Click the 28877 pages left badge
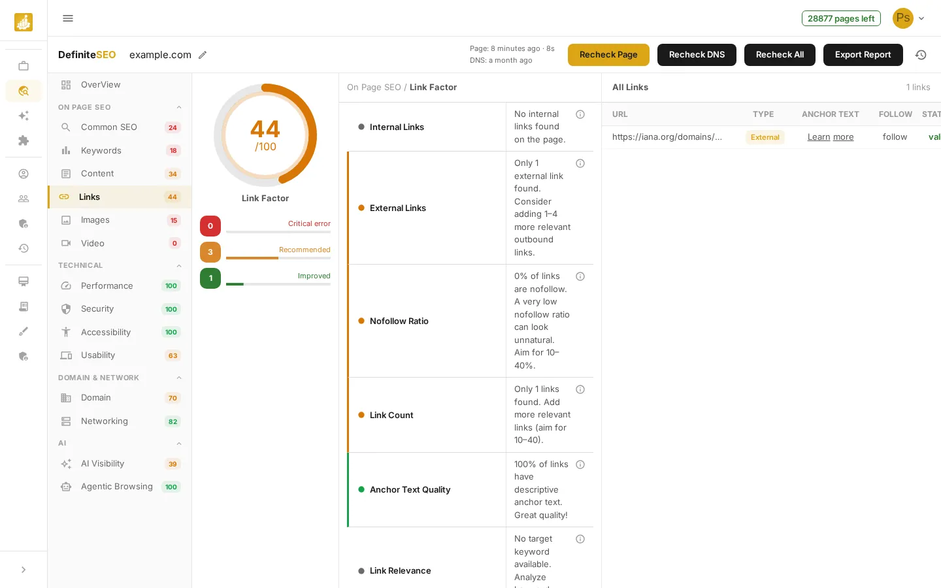This screenshot has width=941, height=588. click(841, 18)
